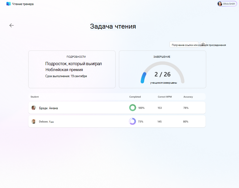This screenshot has height=188, width=239.
Task: Sort by the Correct WPM column header
Action: tap(165, 97)
